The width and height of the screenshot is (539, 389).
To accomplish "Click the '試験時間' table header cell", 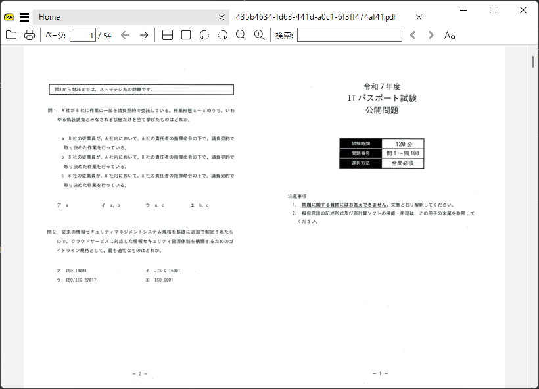I will (361, 143).
